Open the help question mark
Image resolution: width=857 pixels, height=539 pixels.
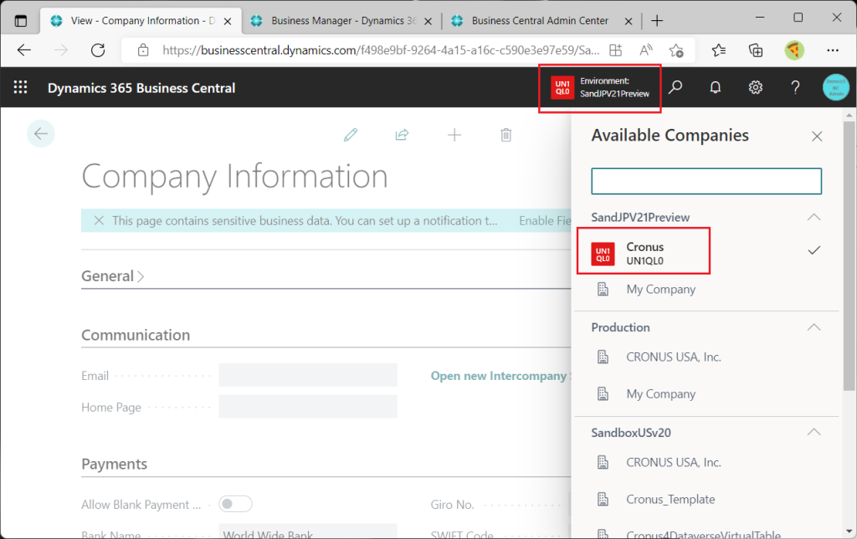[x=795, y=88]
